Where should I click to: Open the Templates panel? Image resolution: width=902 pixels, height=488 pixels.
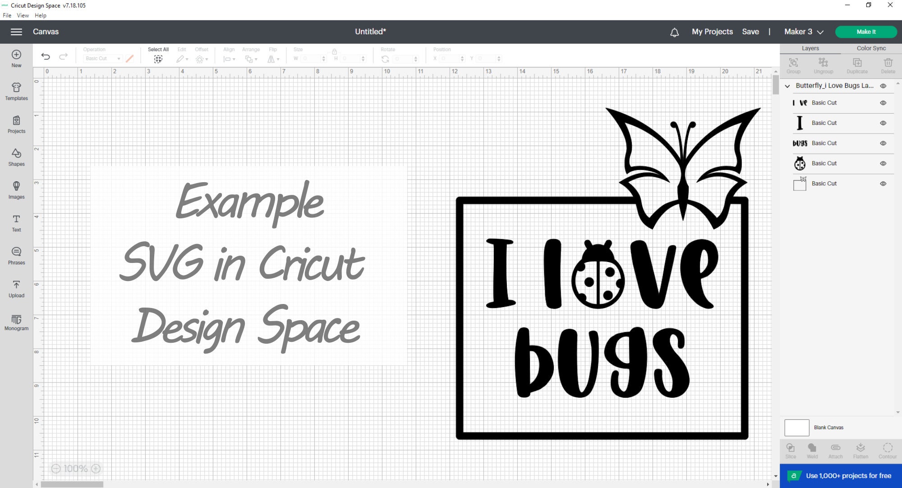(x=16, y=92)
